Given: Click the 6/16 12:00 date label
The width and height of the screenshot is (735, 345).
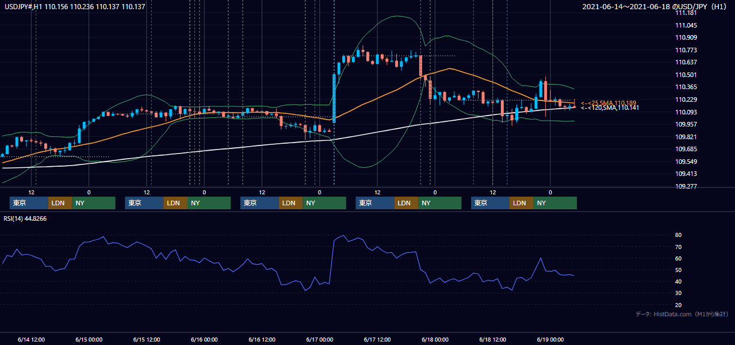Looking at the screenshot, I should point(262,340).
